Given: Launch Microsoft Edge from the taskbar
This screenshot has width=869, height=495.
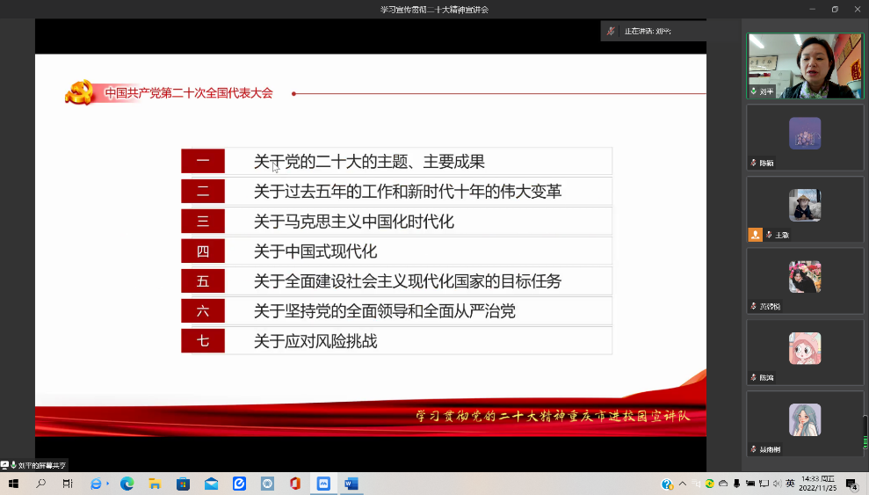Looking at the screenshot, I should coord(127,484).
